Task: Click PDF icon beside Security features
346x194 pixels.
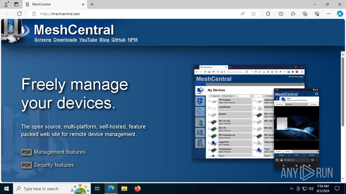Action: (26, 165)
